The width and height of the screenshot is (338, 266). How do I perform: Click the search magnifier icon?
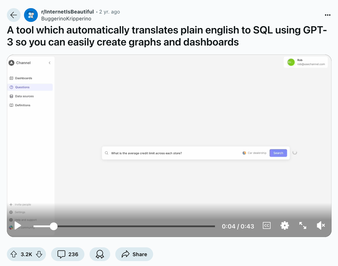click(x=106, y=153)
